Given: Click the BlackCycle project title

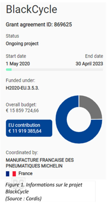Looking at the screenshot, I should click(32, 9).
